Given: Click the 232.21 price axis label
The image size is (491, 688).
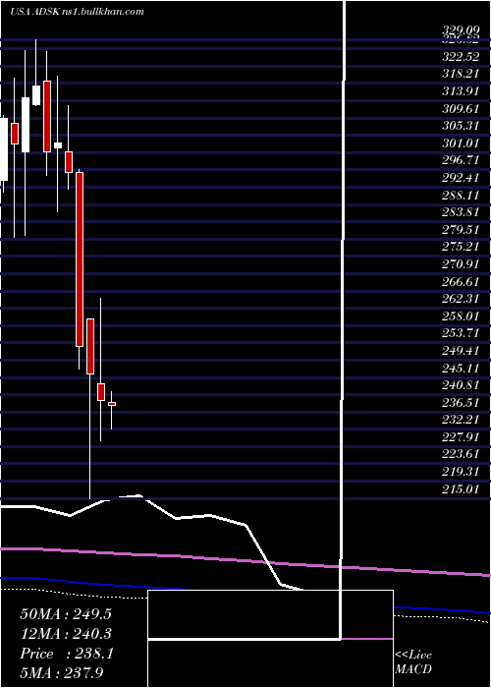Looking at the screenshot, I should click(x=461, y=419).
